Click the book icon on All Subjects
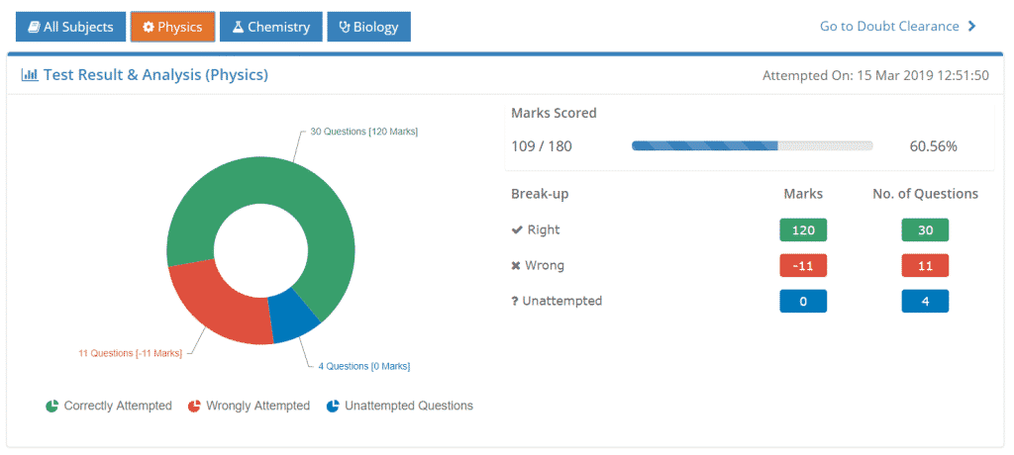The width and height of the screenshot is (1014, 455). coord(35,27)
